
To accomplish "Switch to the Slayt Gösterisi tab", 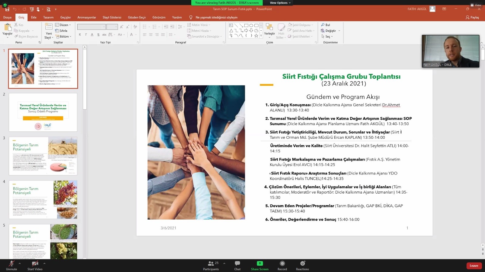I will 112,17.
